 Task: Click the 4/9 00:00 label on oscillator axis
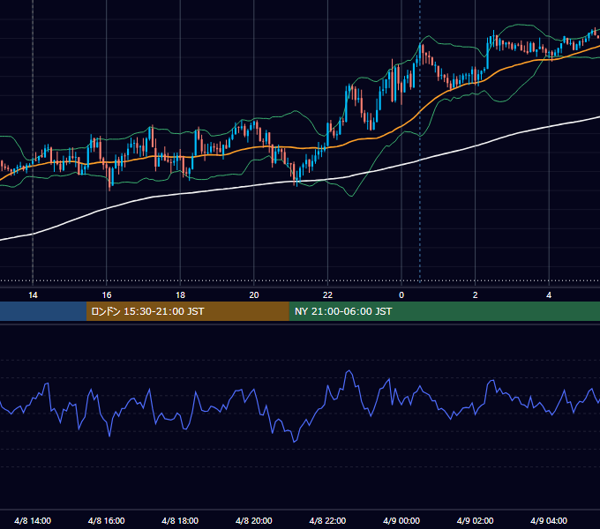tap(401, 520)
